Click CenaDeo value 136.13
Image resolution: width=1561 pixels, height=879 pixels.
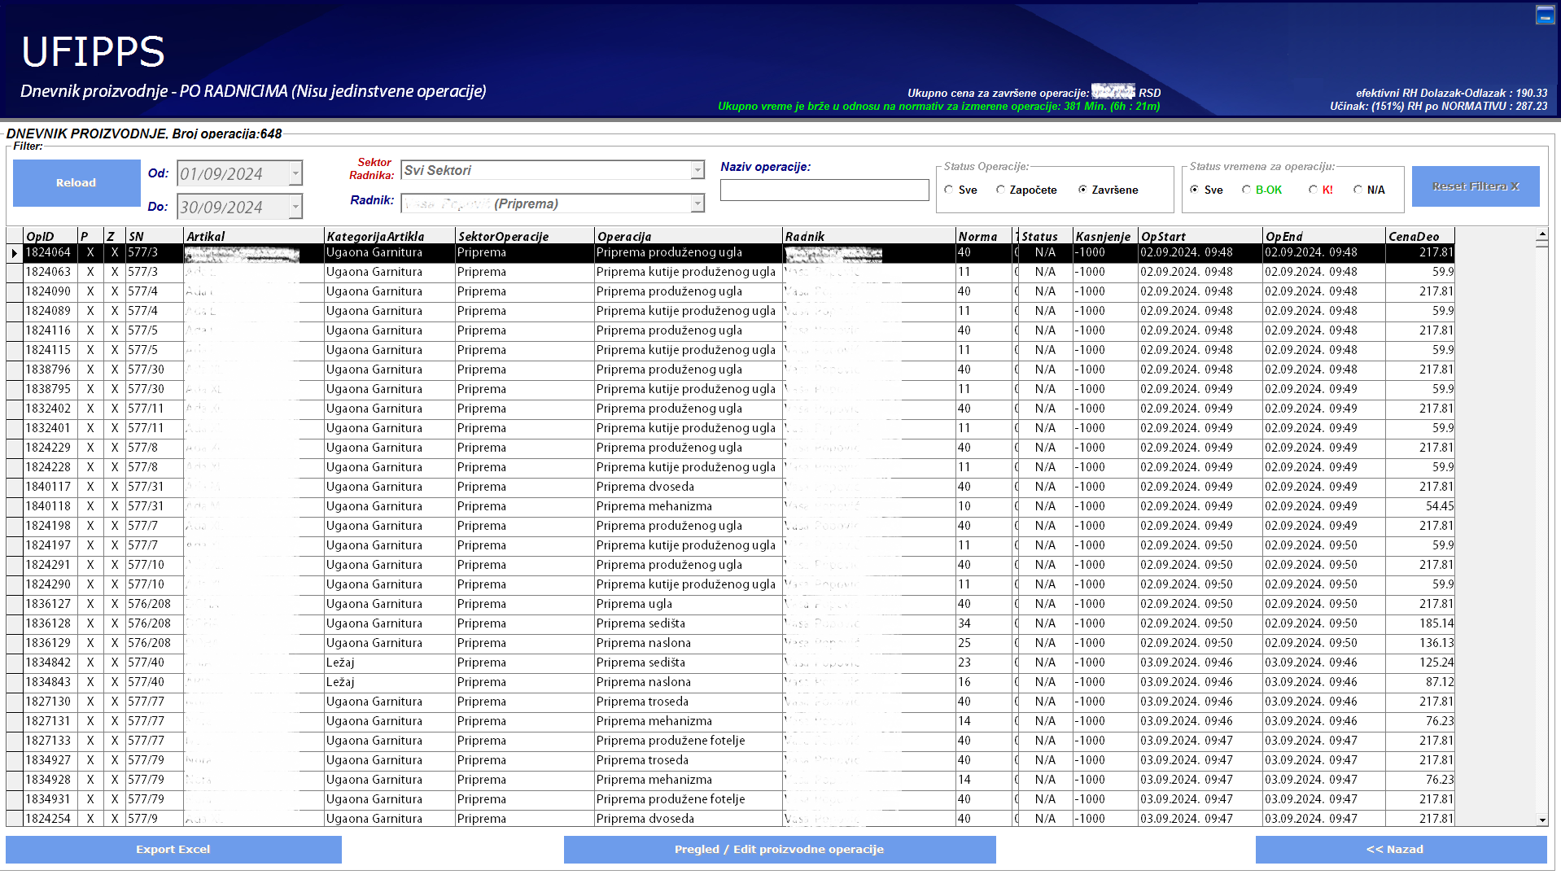pyautogui.click(x=1419, y=643)
